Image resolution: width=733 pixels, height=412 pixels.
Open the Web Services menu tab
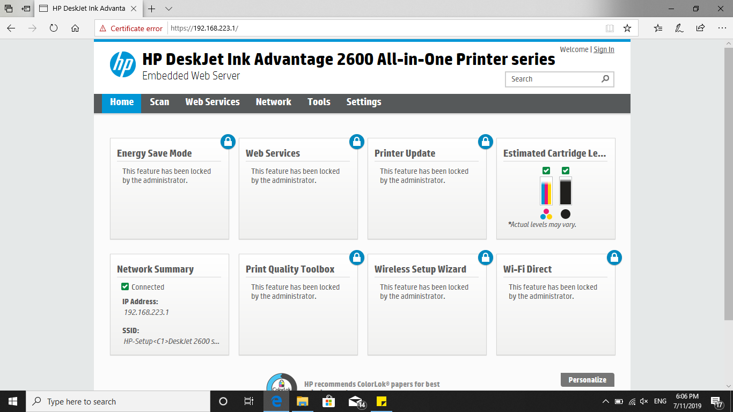(x=212, y=102)
